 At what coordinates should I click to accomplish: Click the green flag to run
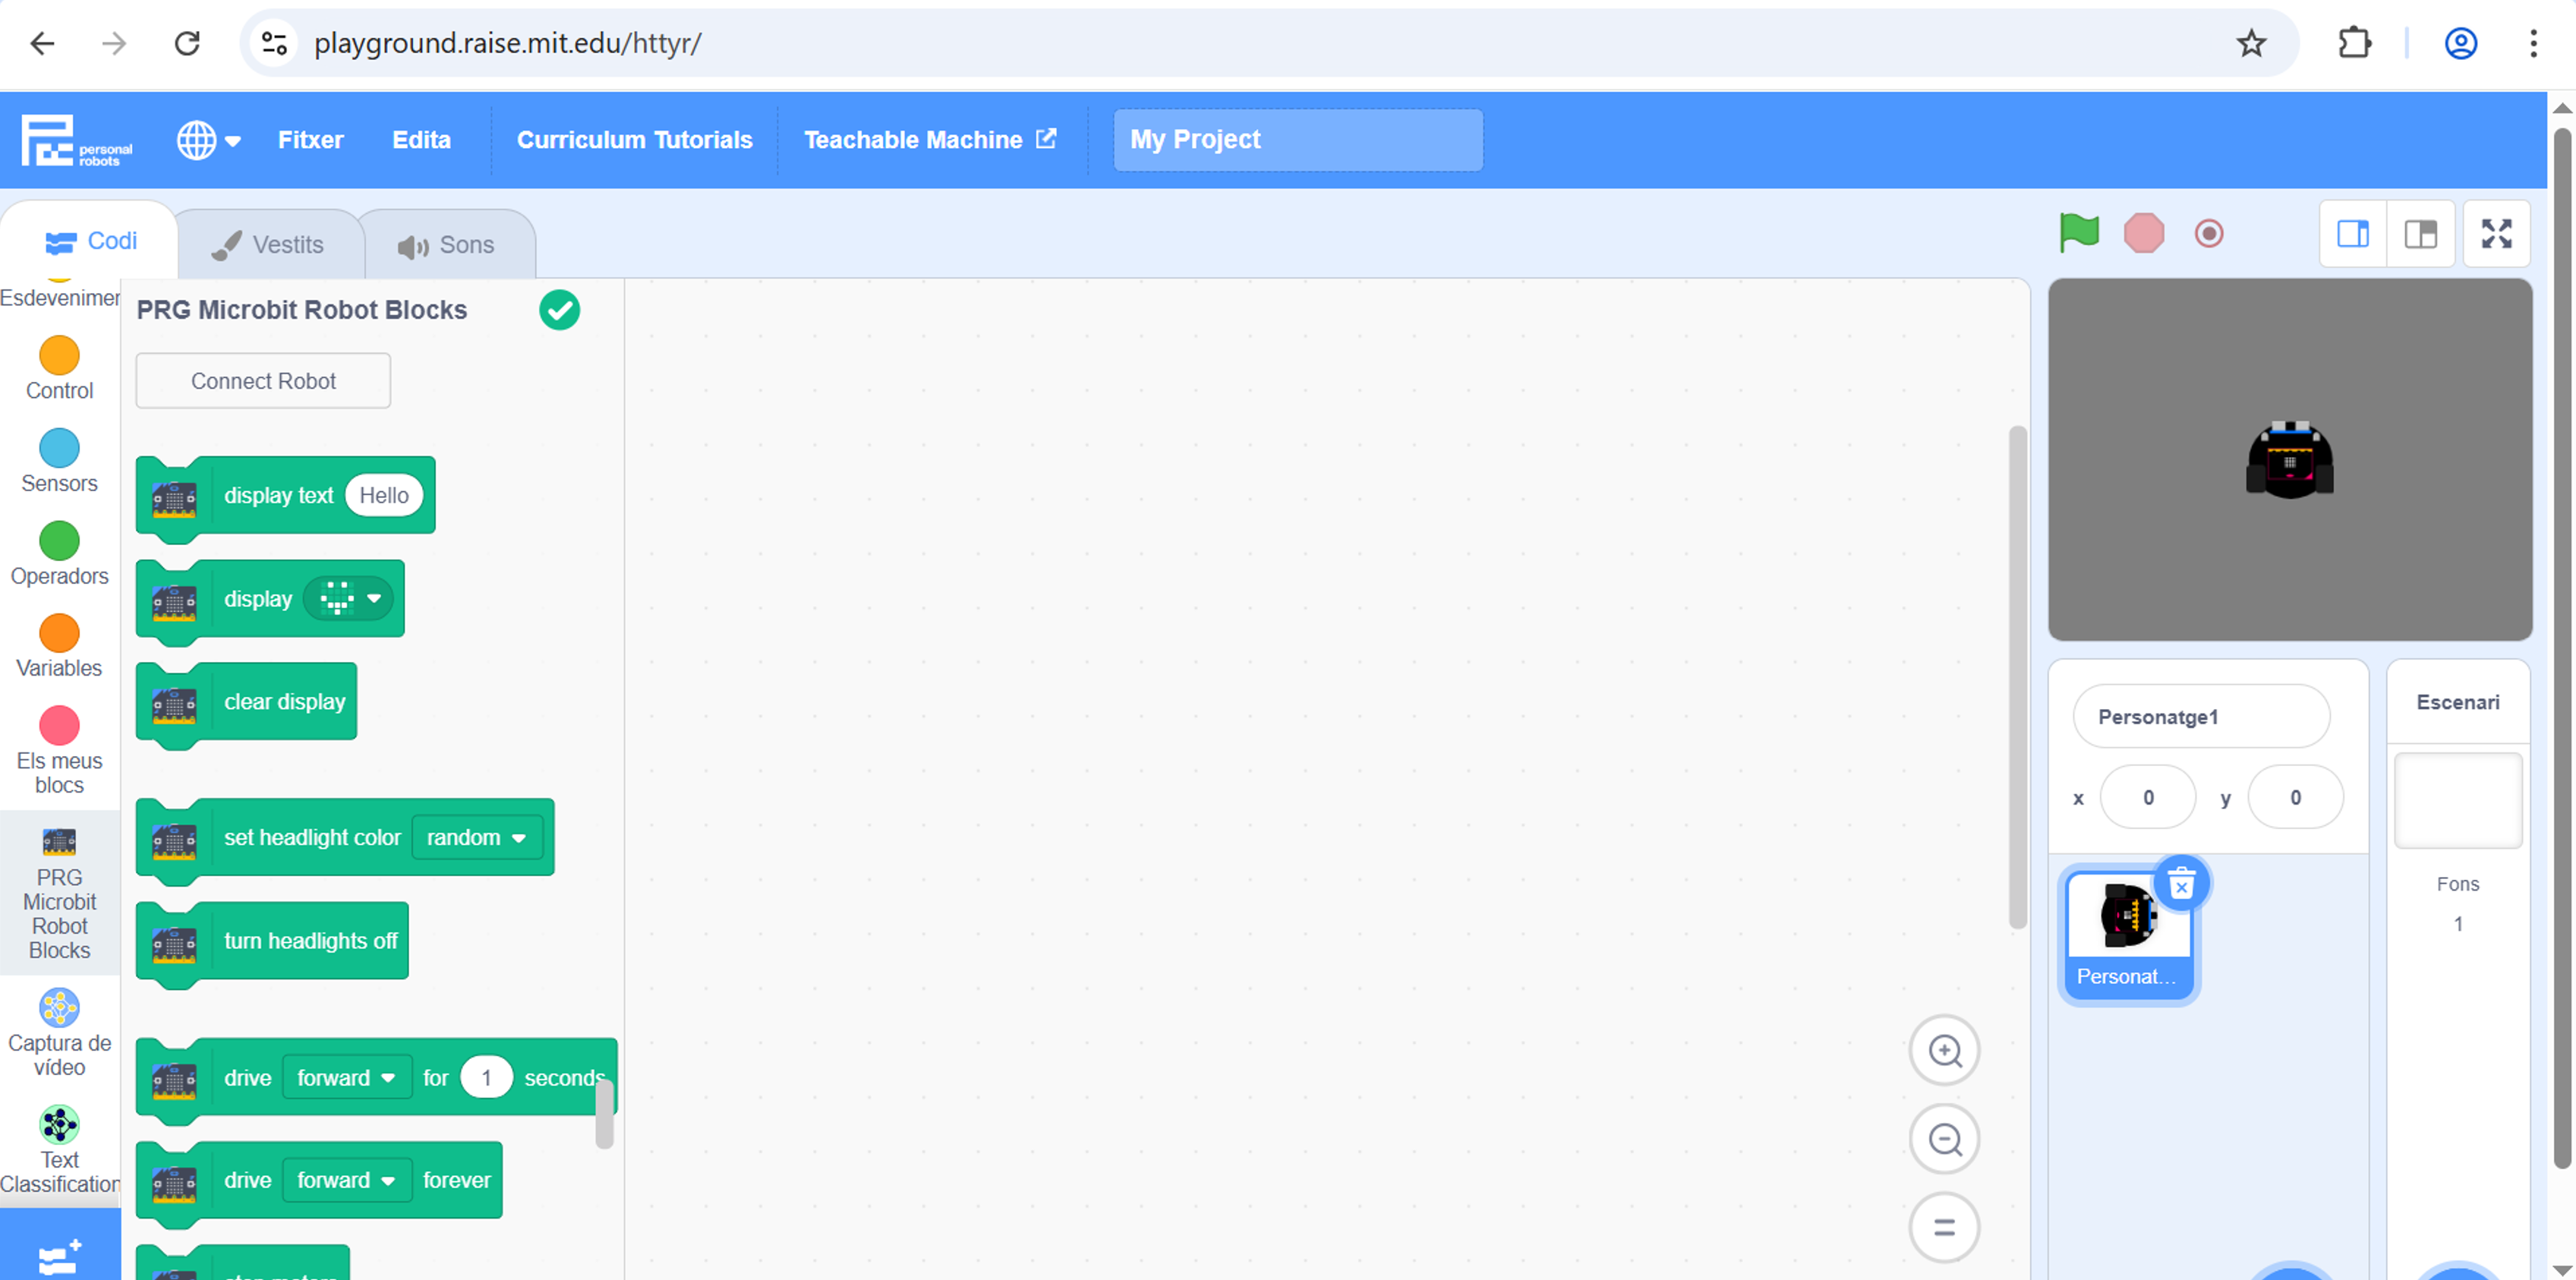[2078, 233]
